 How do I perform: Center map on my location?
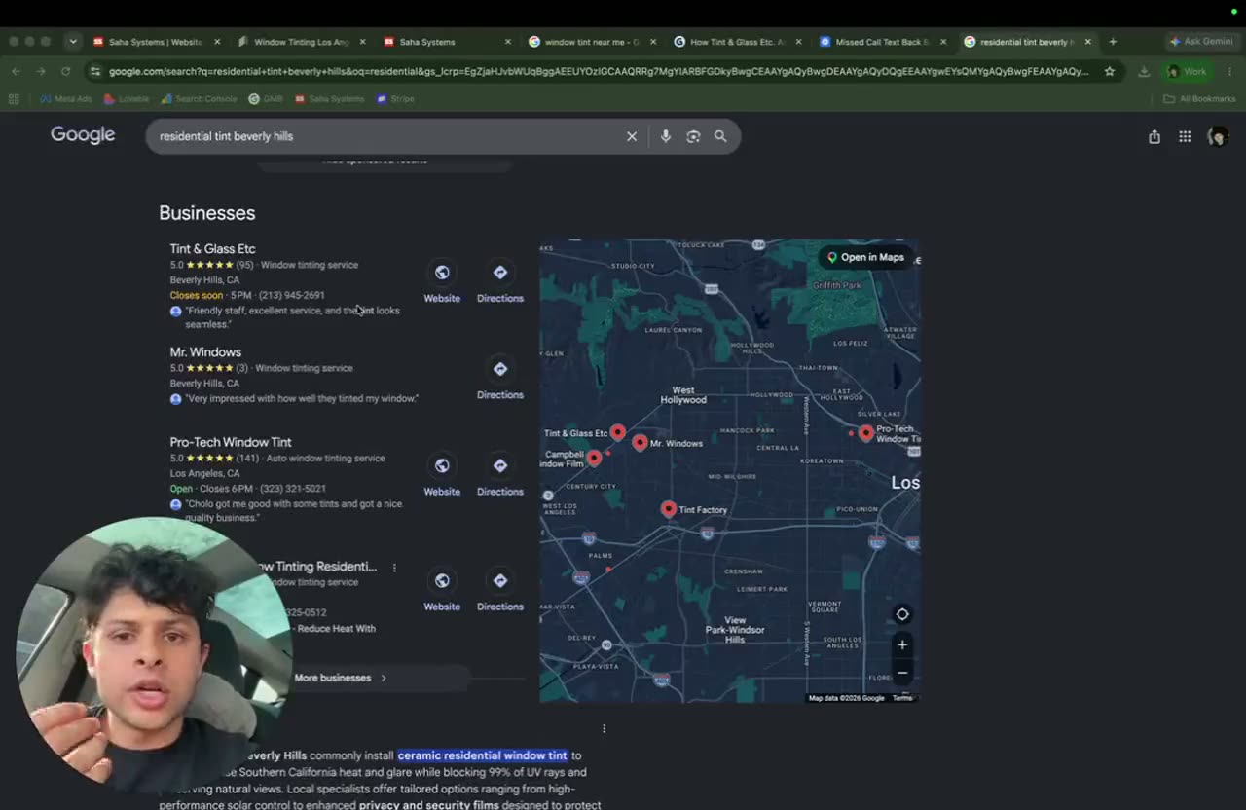click(x=902, y=614)
